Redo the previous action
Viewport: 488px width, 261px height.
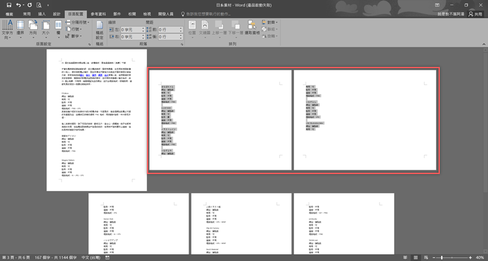click(29, 5)
